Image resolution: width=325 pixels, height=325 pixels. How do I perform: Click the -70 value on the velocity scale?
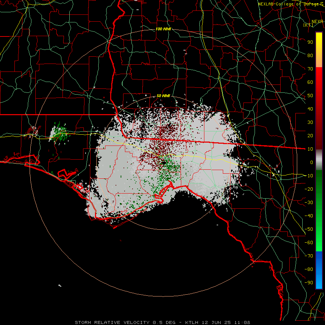click(x=309, y=256)
